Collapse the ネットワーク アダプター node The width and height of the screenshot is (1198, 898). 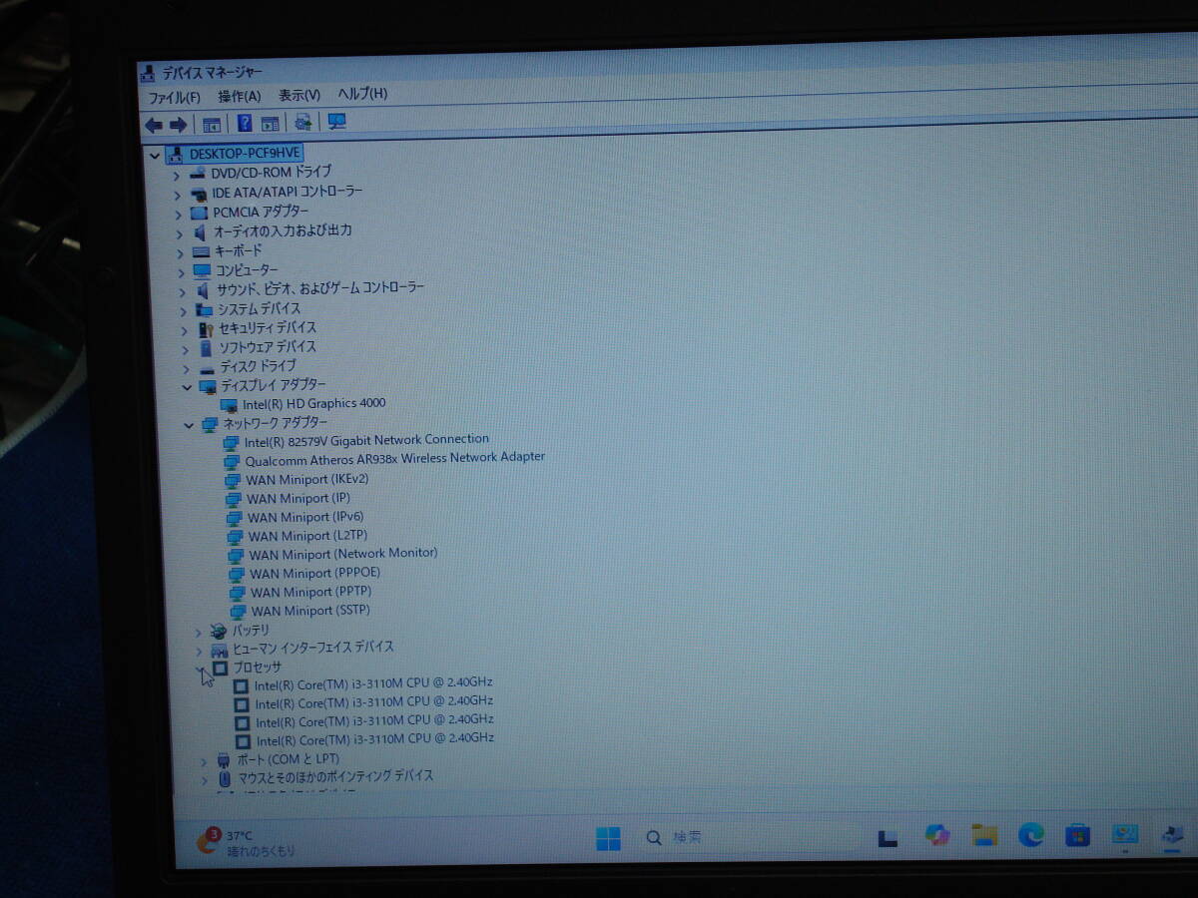coord(189,425)
